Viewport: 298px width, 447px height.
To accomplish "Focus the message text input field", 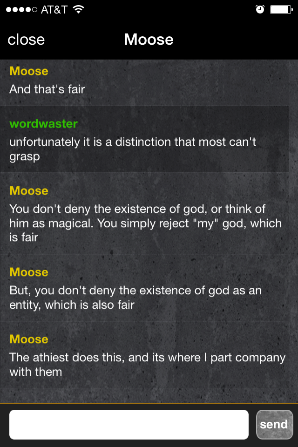I will pos(129,425).
